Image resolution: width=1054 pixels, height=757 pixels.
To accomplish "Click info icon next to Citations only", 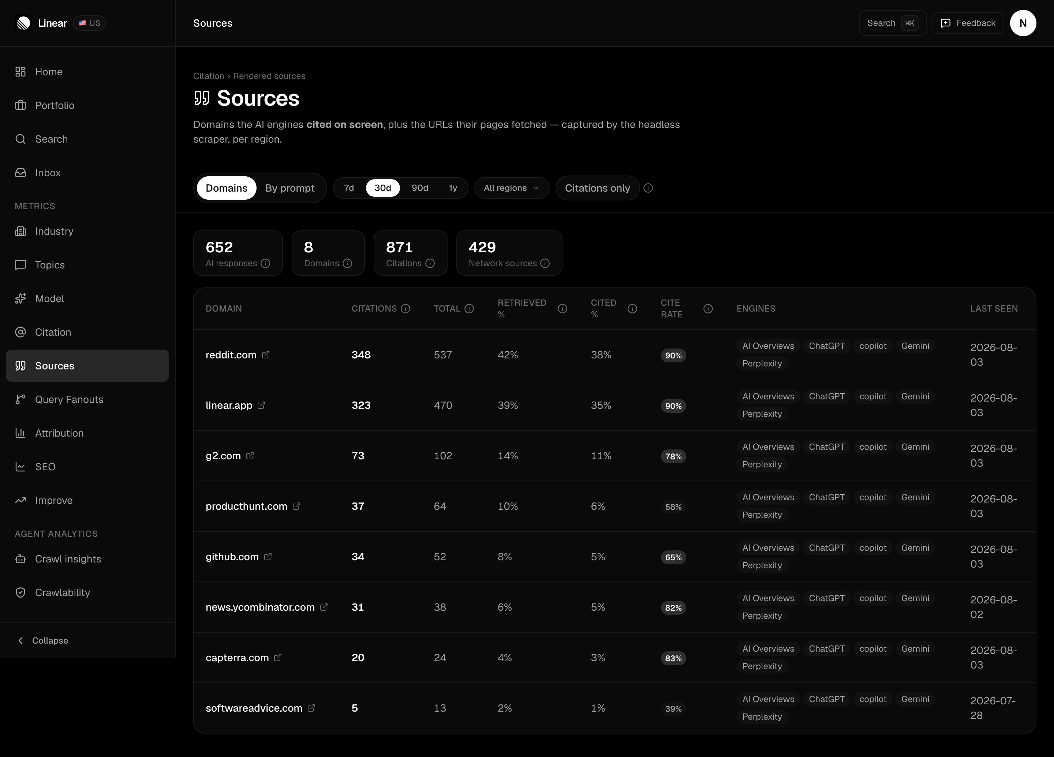I will [x=648, y=188].
